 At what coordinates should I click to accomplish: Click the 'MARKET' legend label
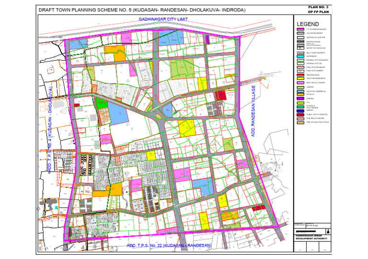310,110
